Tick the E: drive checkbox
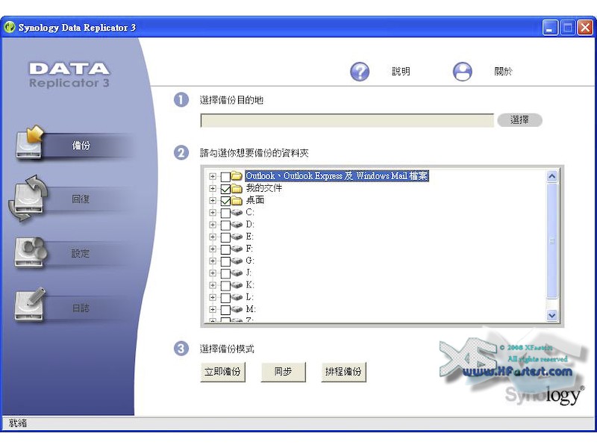Viewport: 597px width, 448px height. click(225, 237)
